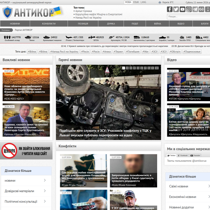Open the Цитрус contraband article thumbnail
The width and height of the screenshot is (210, 210).
26,84
